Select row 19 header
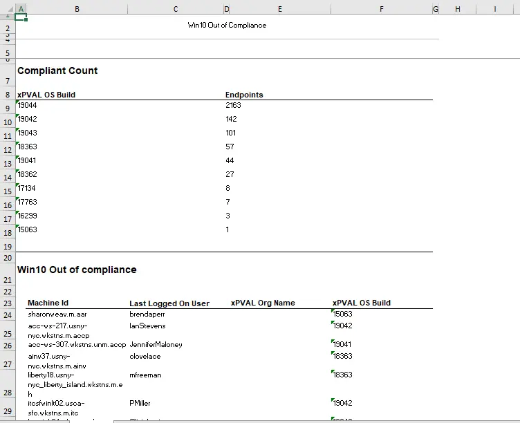This screenshot has width=520, height=423. [8, 247]
